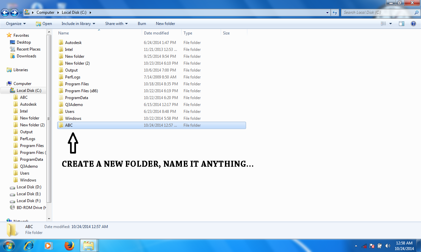This screenshot has height=252, width=421.
Task: Select the Users folder name in file list
Action: pos(70,112)
